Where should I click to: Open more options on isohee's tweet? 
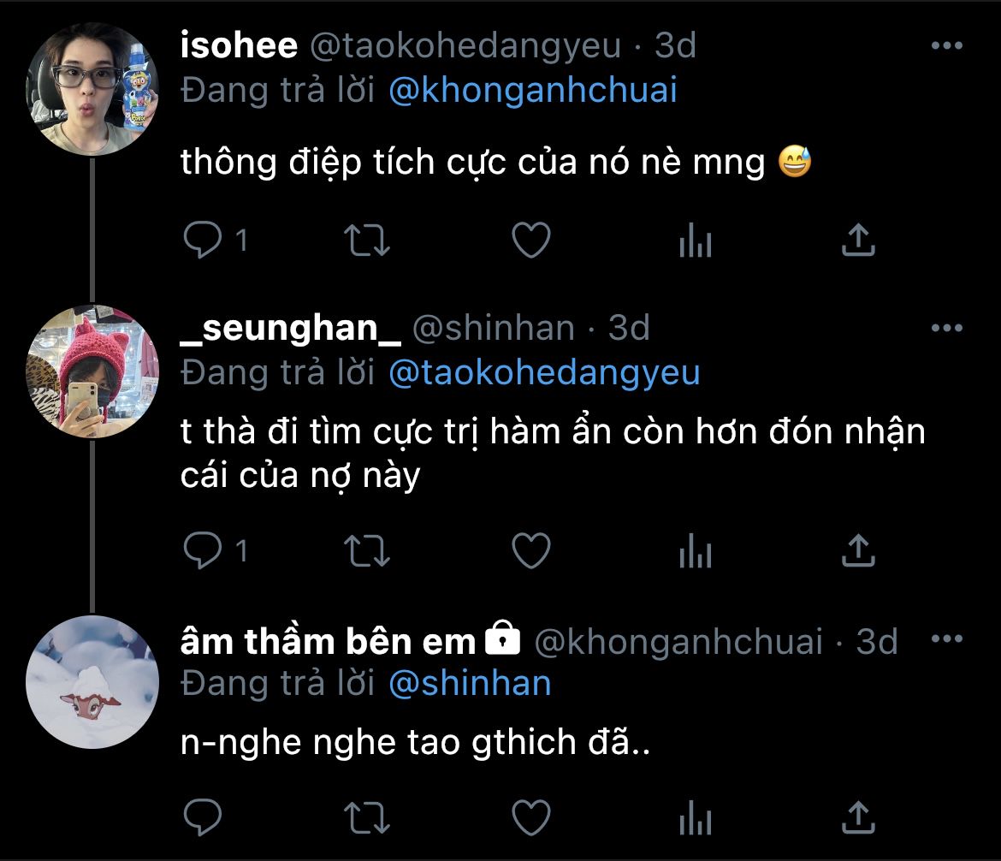click(946, 46)
